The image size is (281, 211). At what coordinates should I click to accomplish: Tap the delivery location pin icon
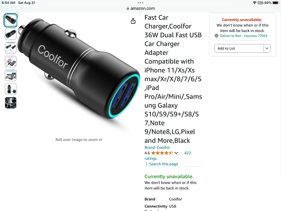pyautogui.click(x=217, y=36)
